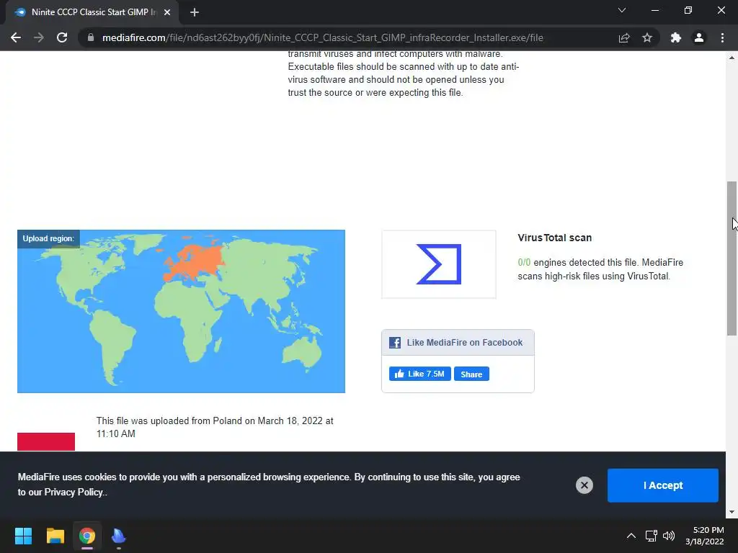Click the VirusTotal sigma logo
Viewport: 738px width, 553px height.
(439, 264)
